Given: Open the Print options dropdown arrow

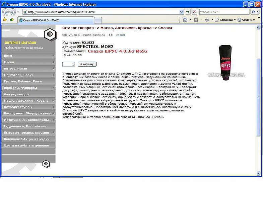Looking at the screenshot, I should (x=212, y=20).
